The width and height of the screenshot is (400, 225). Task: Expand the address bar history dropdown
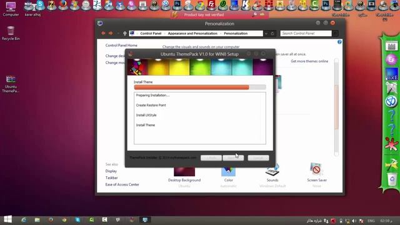[x=266, y=33]
